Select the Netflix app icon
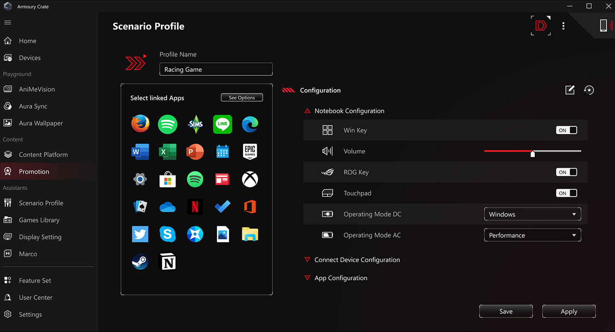The image size is (615, 332). click(195, 207)
